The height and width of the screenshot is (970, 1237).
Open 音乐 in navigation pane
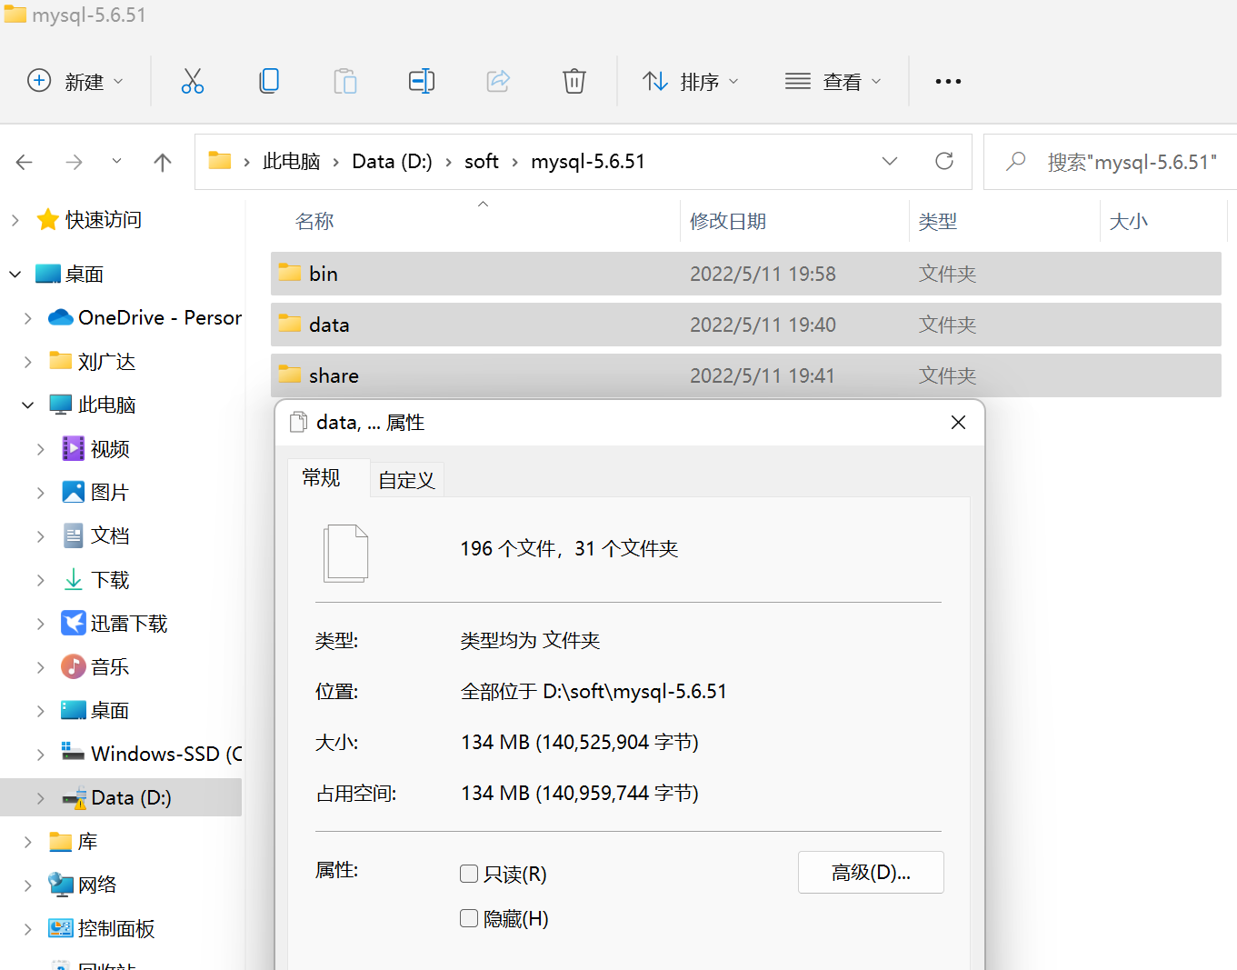tap(95, 666)
